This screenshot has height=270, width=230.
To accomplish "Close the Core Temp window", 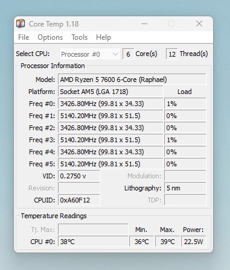I will pyautogui.click(x=199, y=24).
